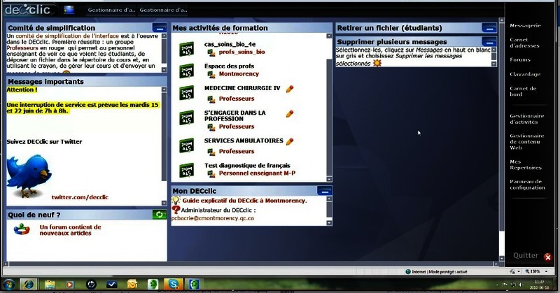Open the first Gestionnaire d'a.. tab
The height and width of the screenshot is (293, 560).
(x=111, y=10)
